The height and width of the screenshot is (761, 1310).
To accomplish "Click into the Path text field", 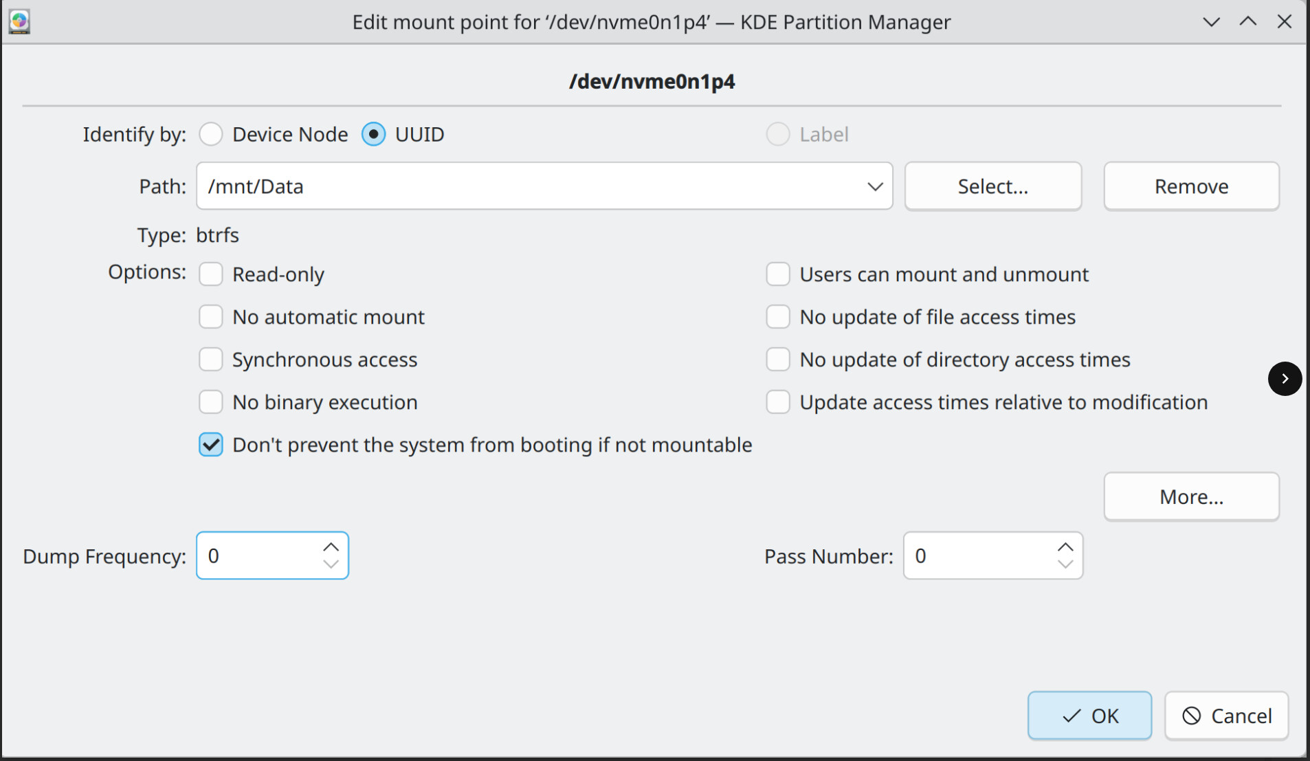I will (522, 186).
